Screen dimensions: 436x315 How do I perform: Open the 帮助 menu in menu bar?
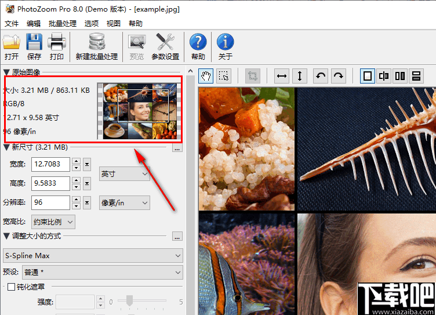pos(136,23)
